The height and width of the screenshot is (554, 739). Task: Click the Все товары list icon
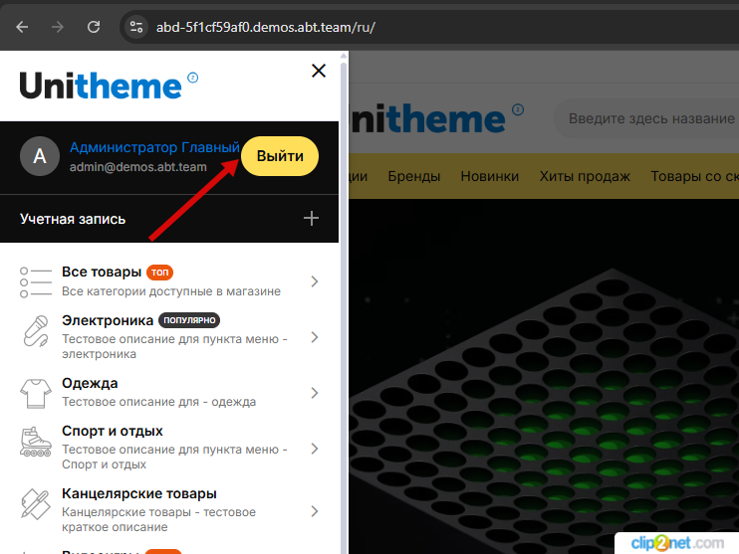tap(36, 281)
